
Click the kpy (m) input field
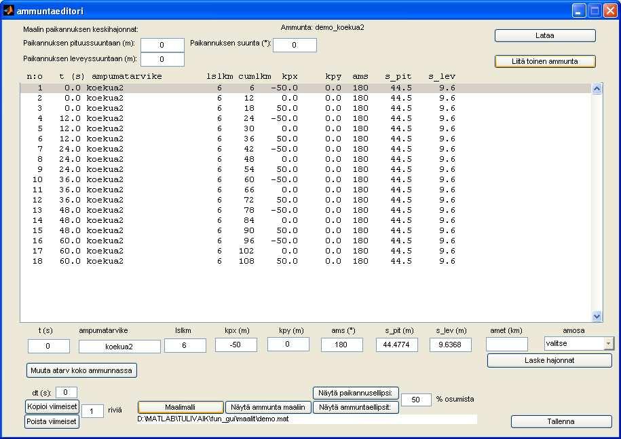point(288,345)
